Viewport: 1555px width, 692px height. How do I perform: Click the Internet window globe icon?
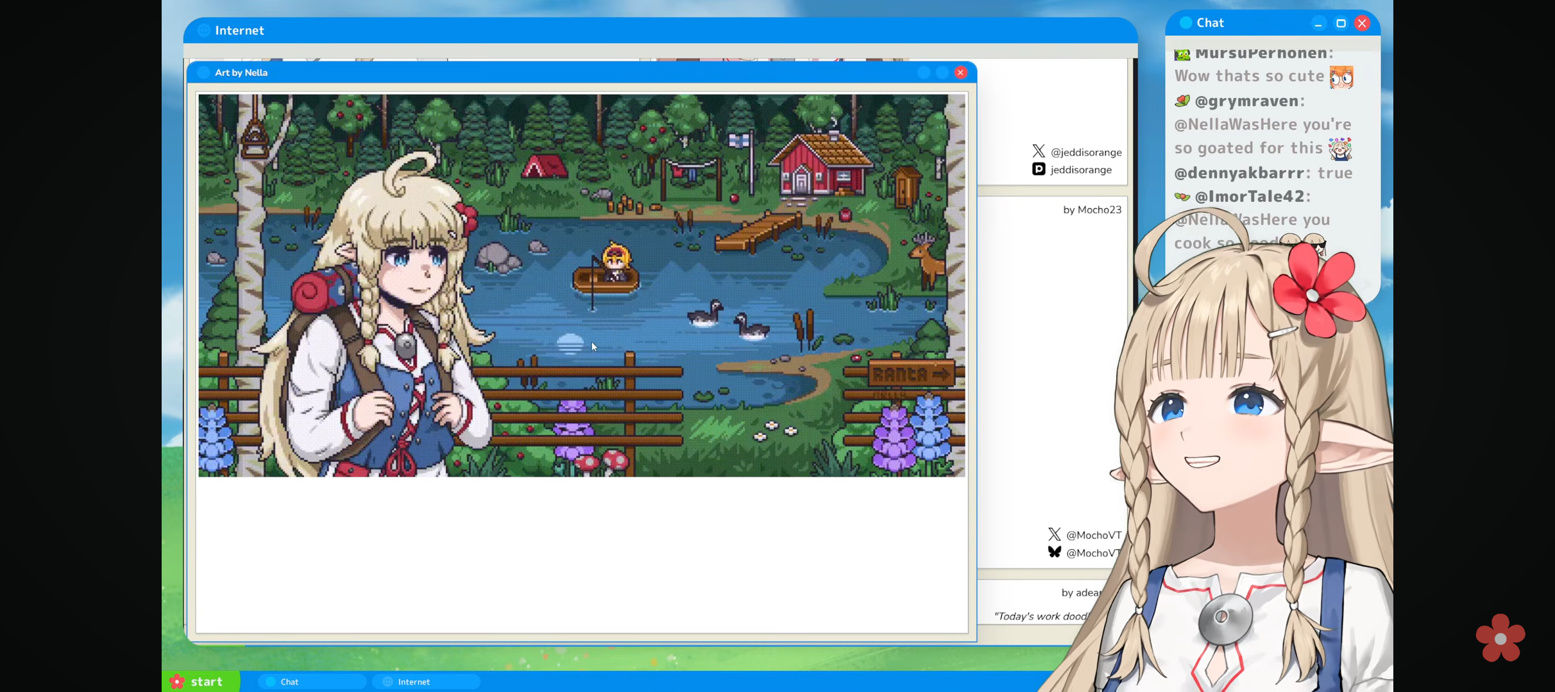tap(204, 30)
